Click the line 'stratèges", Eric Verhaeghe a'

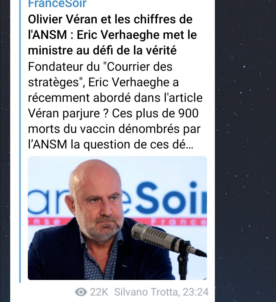click(103, 82)
